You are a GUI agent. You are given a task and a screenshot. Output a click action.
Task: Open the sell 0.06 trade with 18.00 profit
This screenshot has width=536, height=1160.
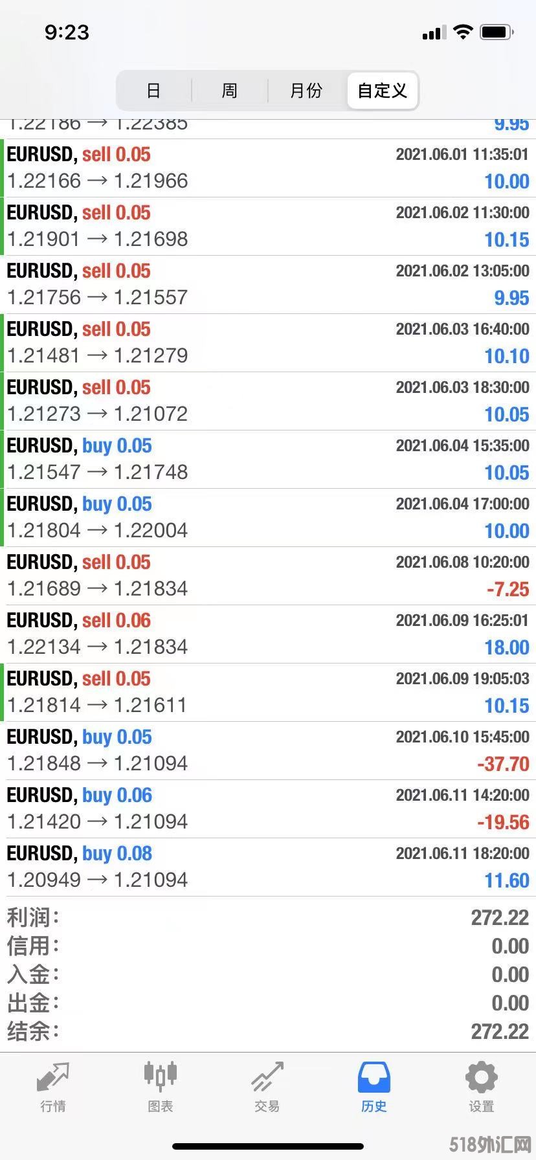coord(268,634)
